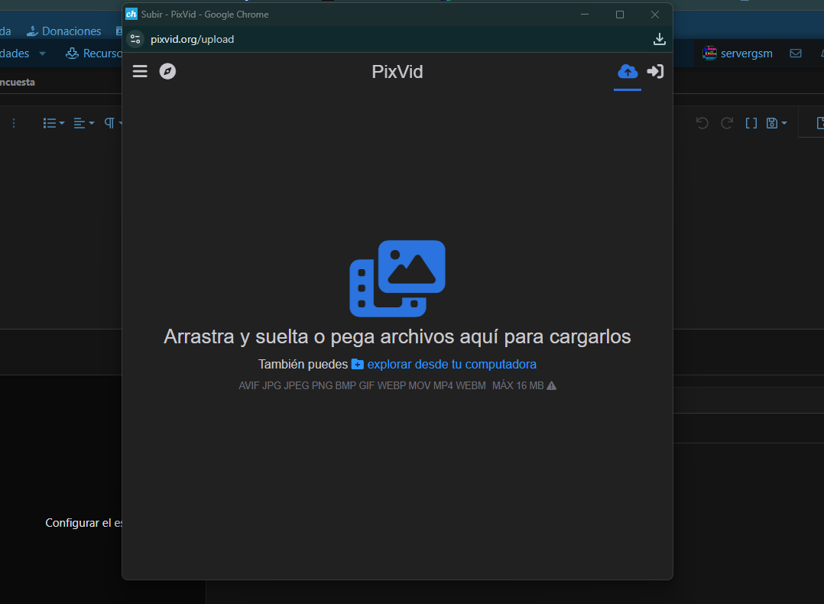Open site information icon beside the URL
Viewport: 824px width, 604px height.
(135, 39)
